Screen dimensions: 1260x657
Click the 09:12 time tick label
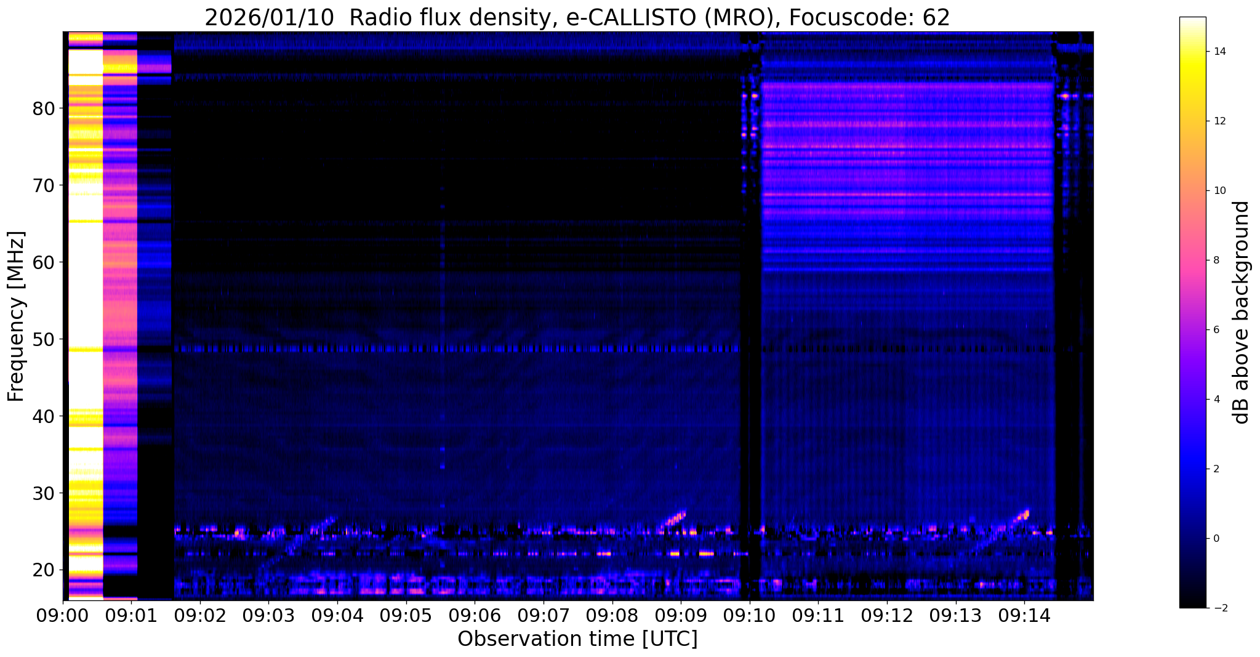[x=887, y=615]
